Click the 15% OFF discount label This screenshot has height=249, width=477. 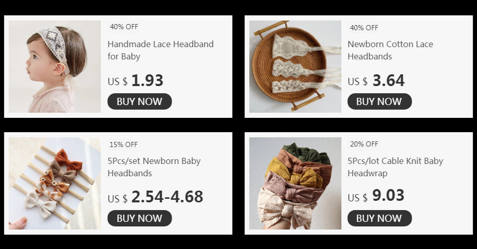coord(124,144)
